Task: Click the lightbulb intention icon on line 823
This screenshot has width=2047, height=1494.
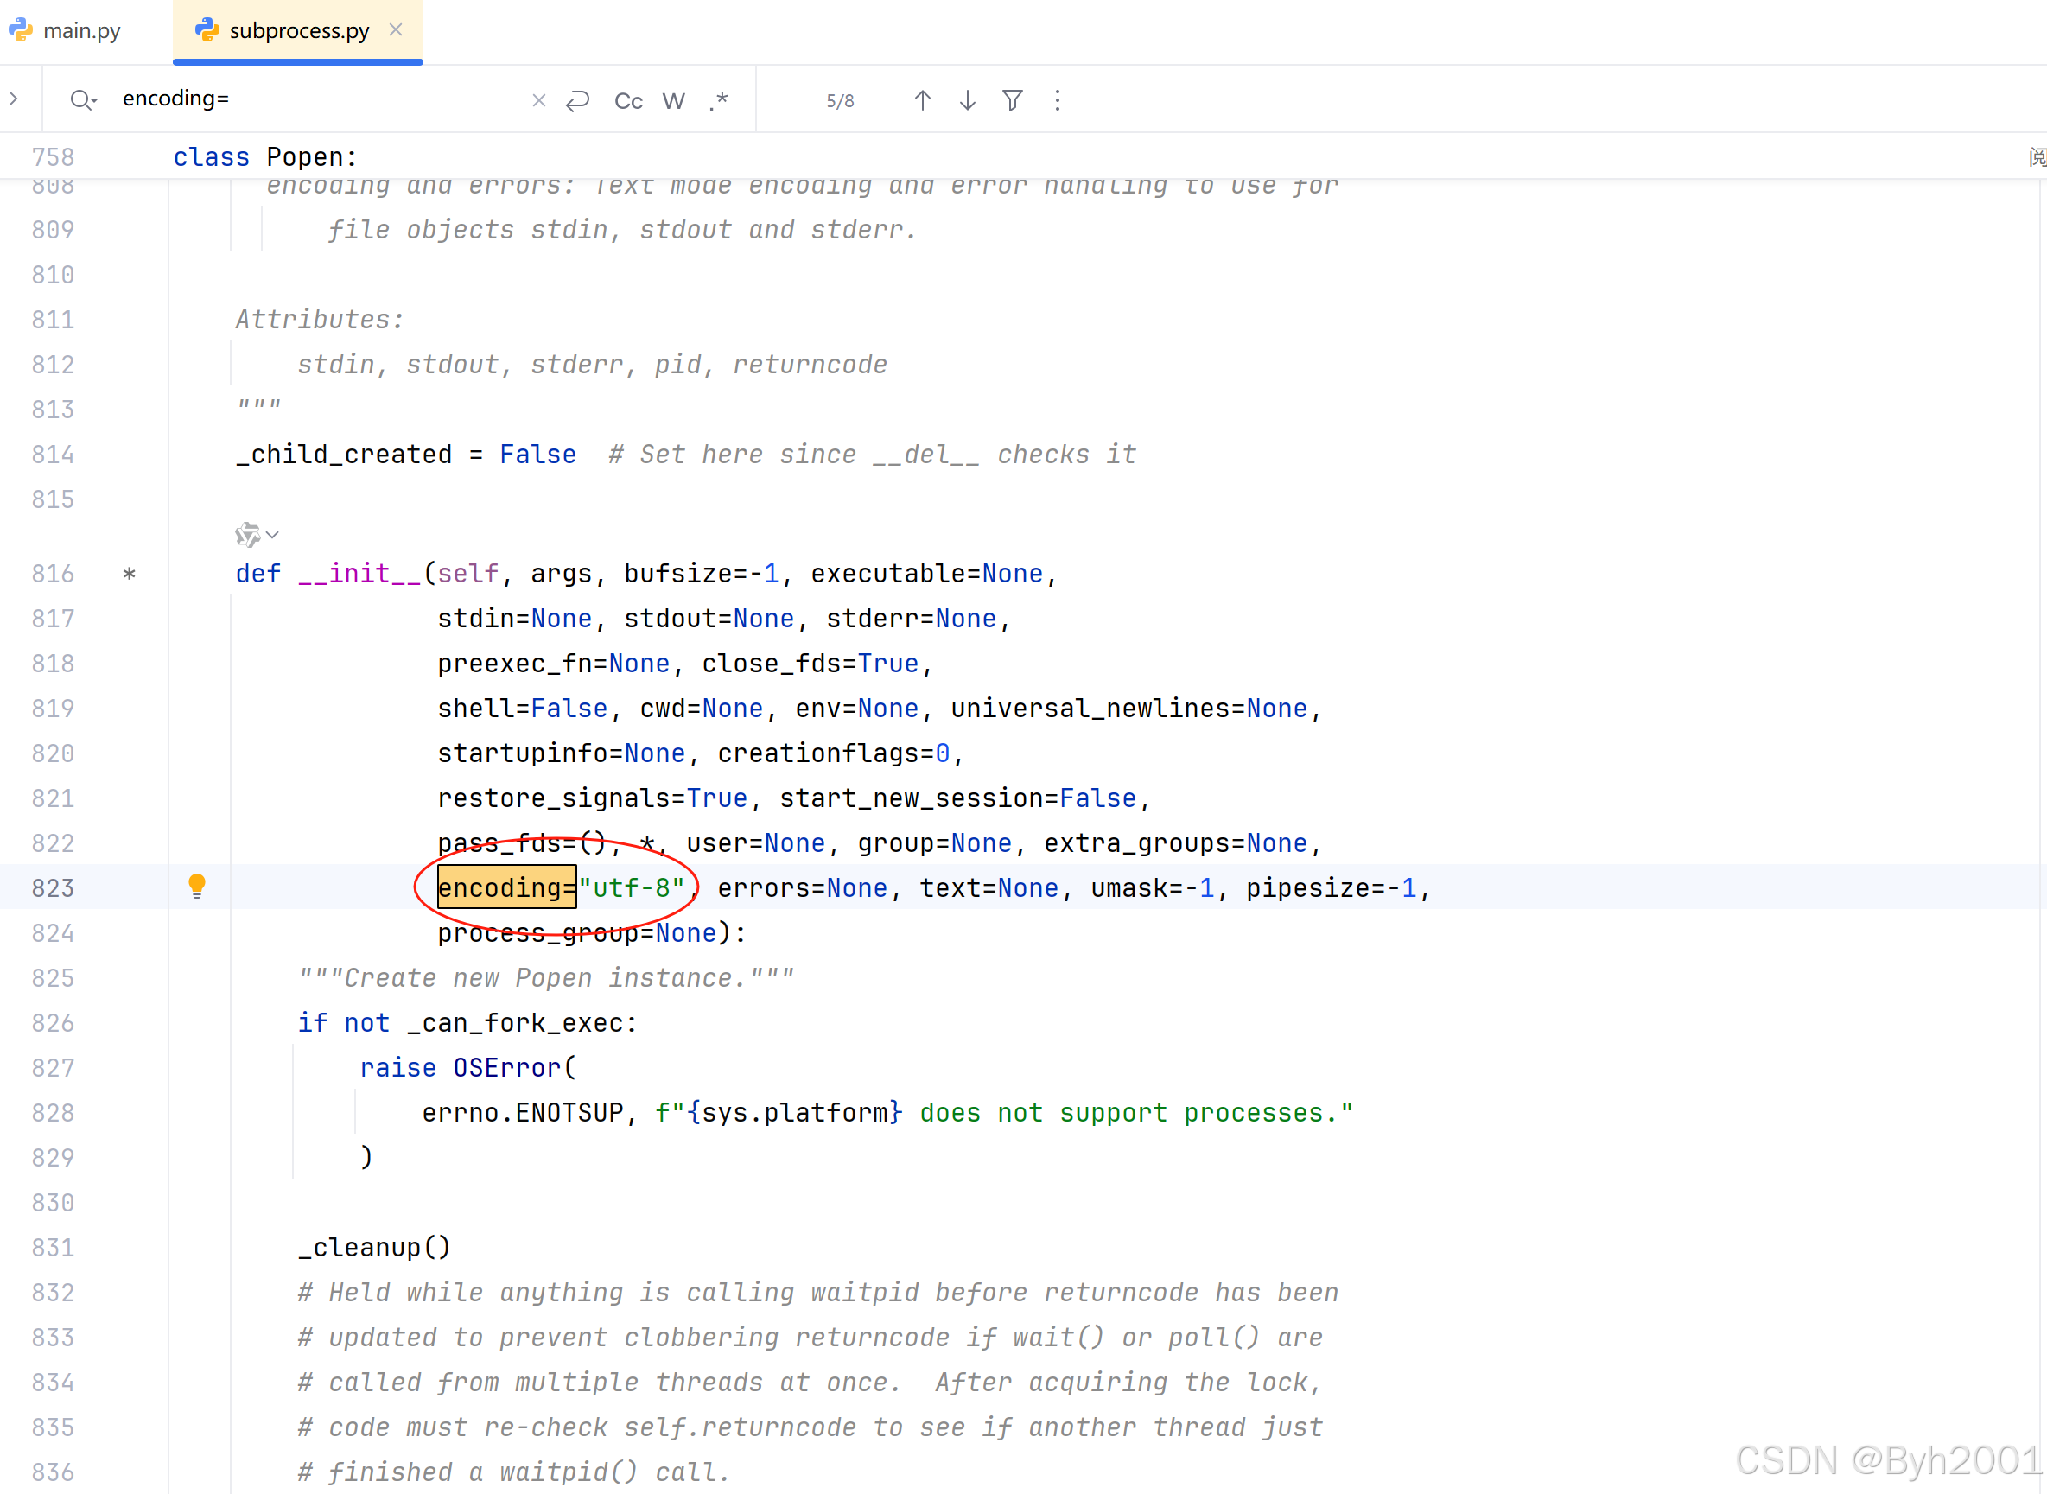Action: 198,887
